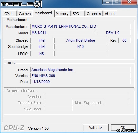Go to the About tab
Viewport: 138px width, 133px height.
tap(110, 14)
